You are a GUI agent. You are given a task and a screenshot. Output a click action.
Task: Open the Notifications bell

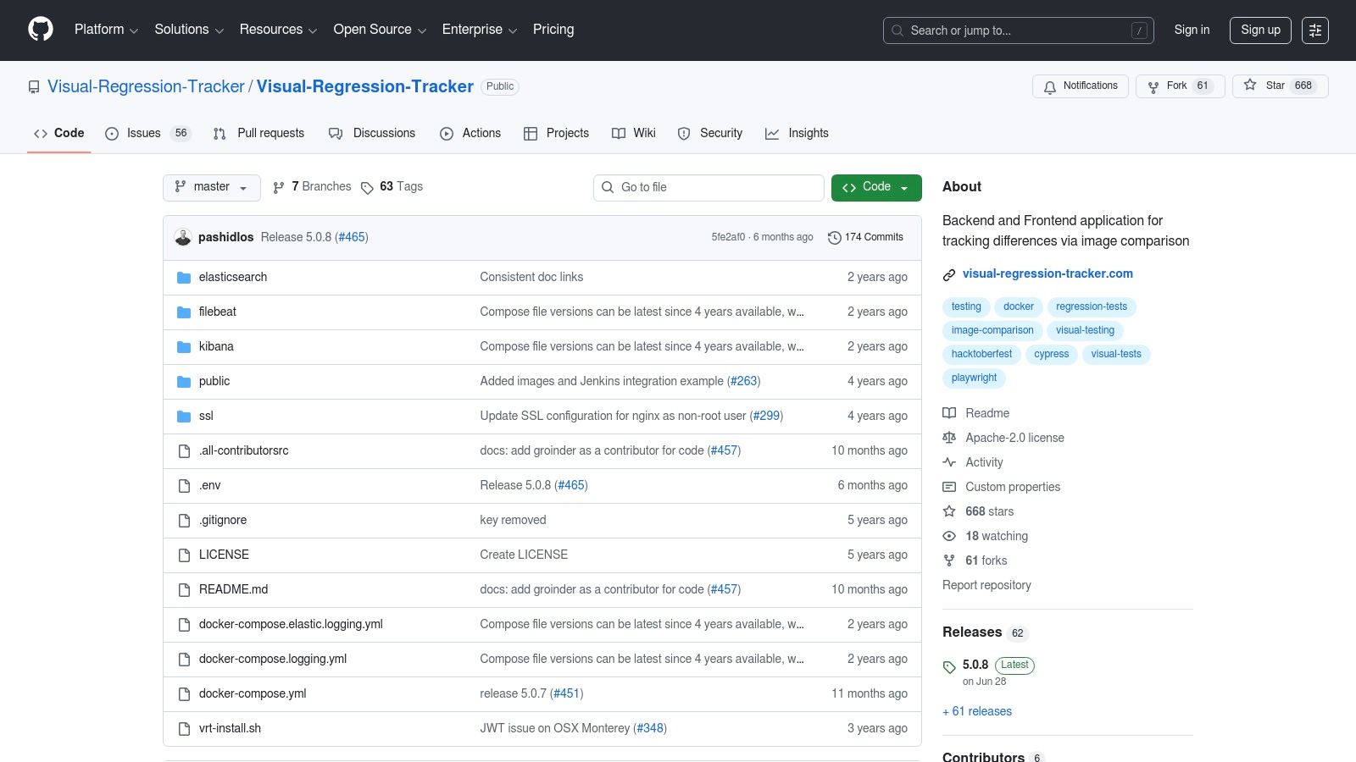[1050, 86]
